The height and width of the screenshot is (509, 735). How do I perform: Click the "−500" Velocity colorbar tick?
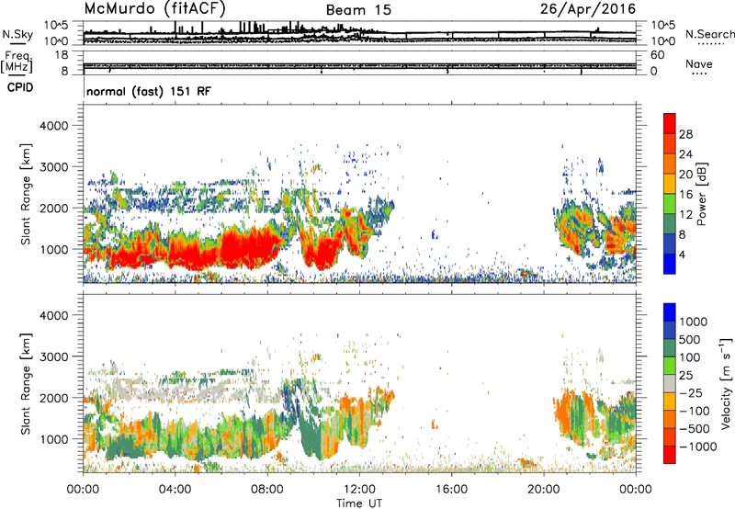coord(695,429)
